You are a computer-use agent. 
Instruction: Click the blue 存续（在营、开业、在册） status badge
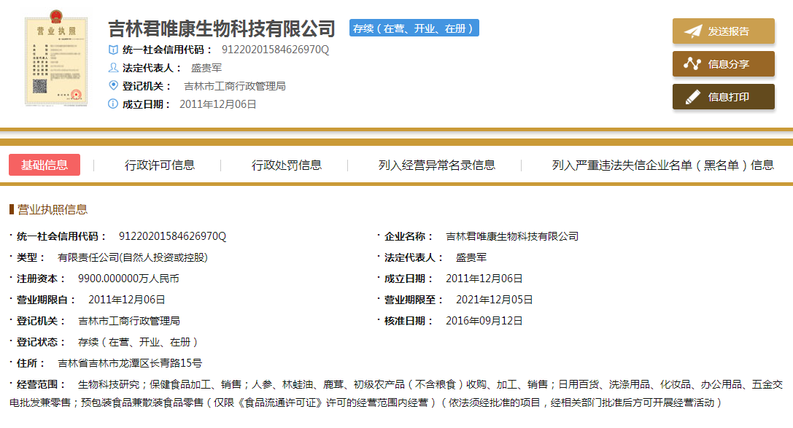point(414,28)
